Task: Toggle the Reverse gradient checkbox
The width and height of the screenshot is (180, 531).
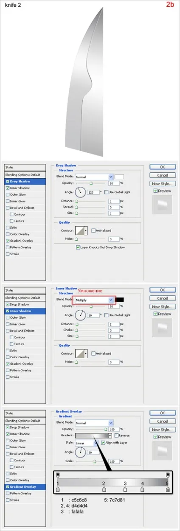Action: pos(117,435)
